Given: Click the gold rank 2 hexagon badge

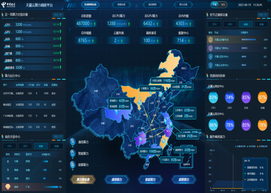Looking at the screenshot, I should tap(210, 40).
